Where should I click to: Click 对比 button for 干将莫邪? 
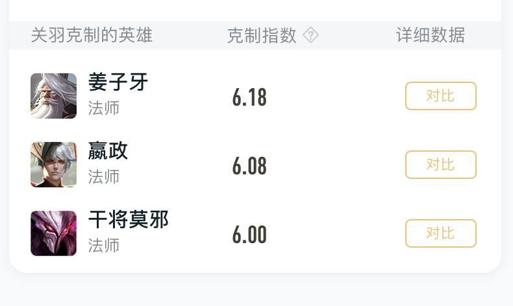(x=441, y=233)
